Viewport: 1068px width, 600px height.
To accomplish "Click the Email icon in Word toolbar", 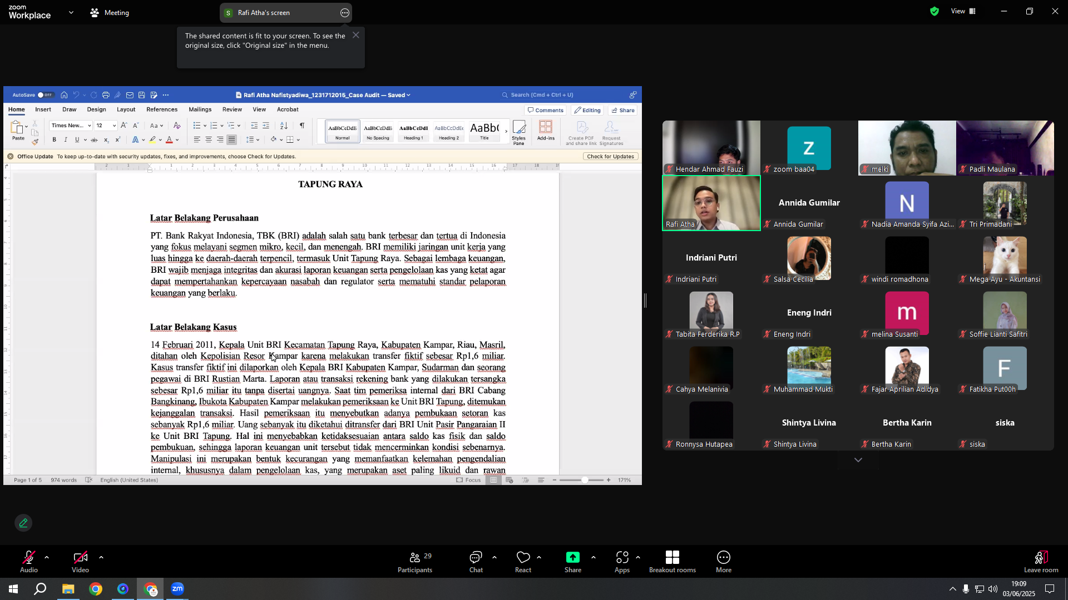I will (x=130, y=95).
